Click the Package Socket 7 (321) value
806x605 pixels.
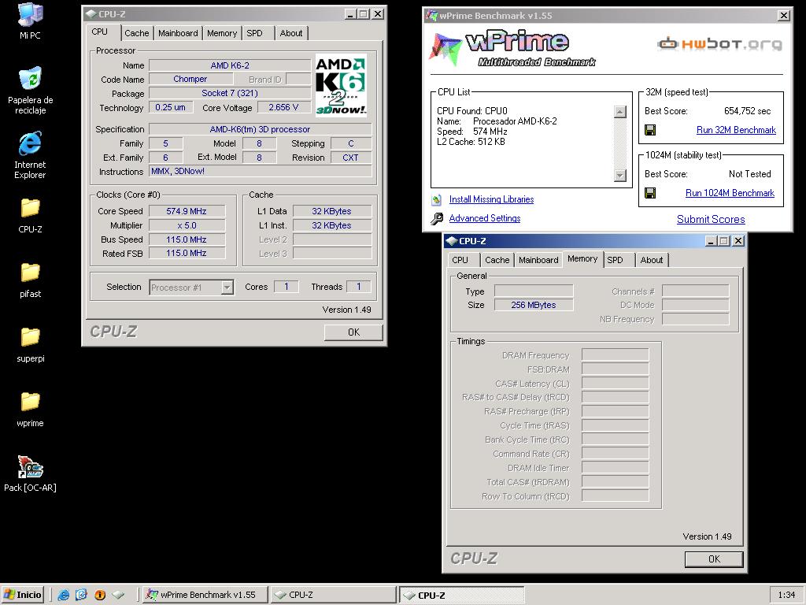click(x=230, y=93)
